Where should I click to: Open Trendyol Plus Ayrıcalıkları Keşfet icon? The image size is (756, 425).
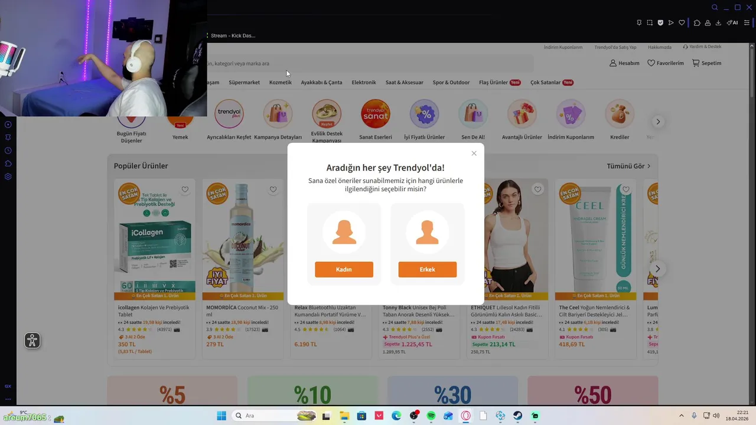tap(229, 114)
